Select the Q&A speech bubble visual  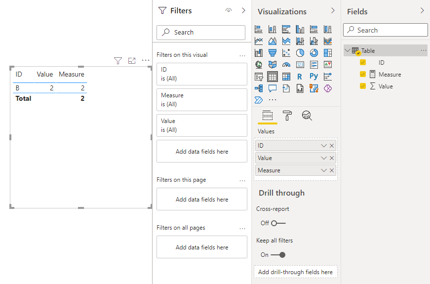pos(273,88)
